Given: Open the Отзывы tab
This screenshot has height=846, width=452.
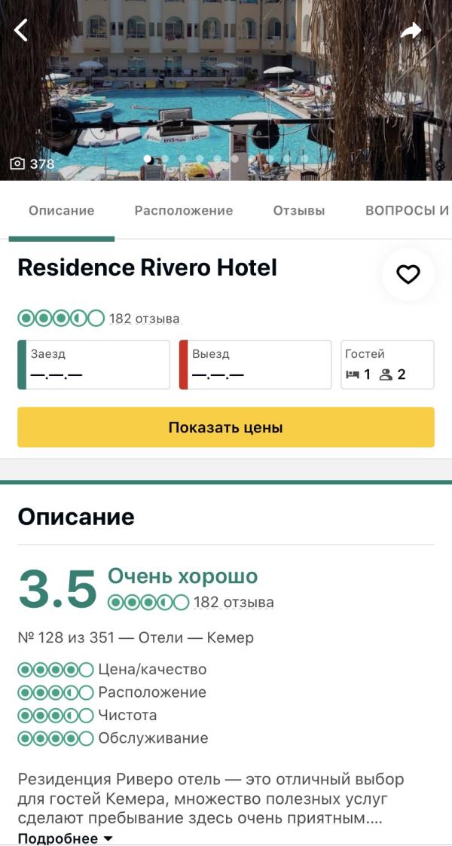Looking at the screenshot, I should tap(299, 211).
